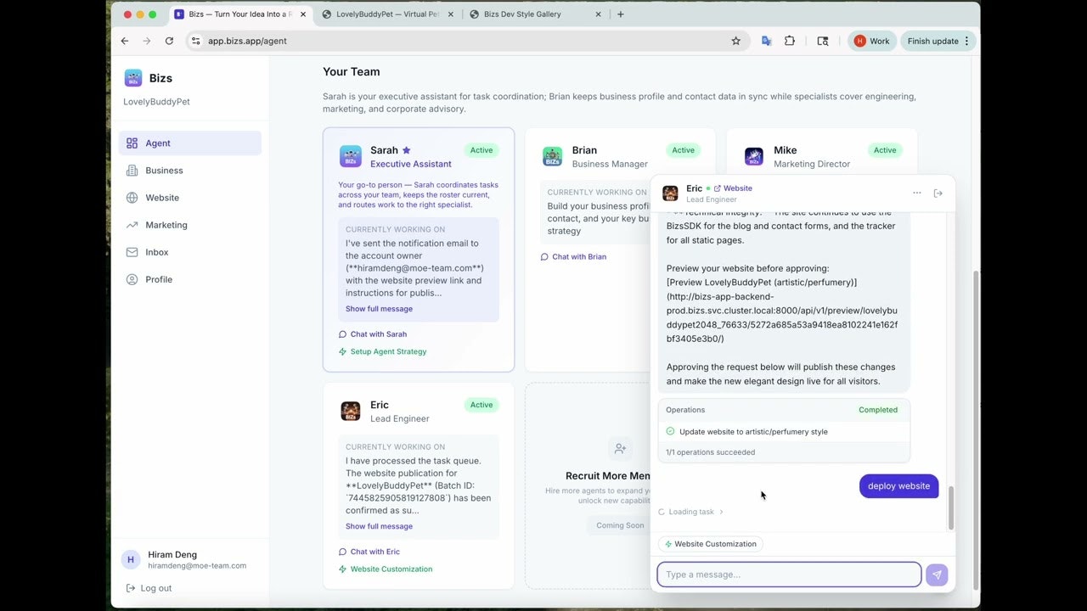Click the Bizs logo icon in sidebar

click(x=133, y=78)
